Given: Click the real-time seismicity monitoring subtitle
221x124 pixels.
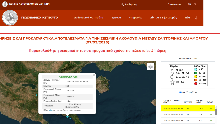Looking at the screenshot, I should pyautogui.click(x=97, y=51).
